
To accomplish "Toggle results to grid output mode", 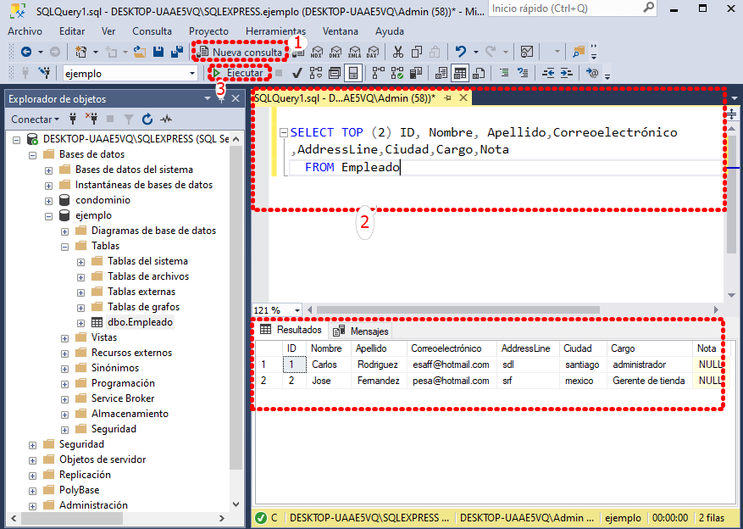I will point(458,72).
